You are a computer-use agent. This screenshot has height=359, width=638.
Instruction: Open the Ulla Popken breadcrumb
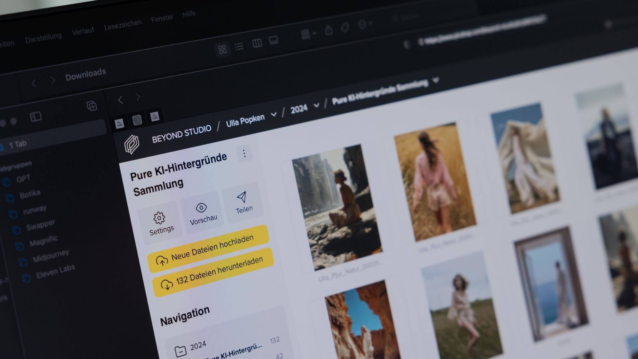click(x=245, y=121)
